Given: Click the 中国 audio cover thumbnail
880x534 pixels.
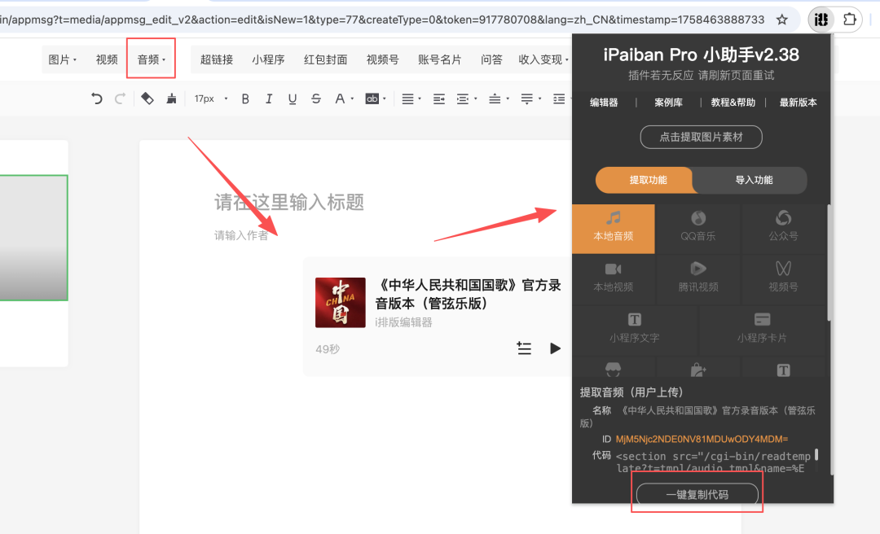Looking at the screenshot, I should (340, 302).
